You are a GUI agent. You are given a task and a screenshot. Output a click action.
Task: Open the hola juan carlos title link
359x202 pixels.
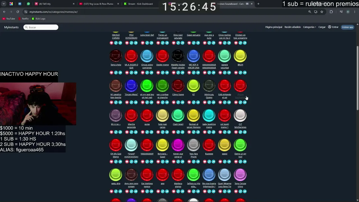[162, 126]
